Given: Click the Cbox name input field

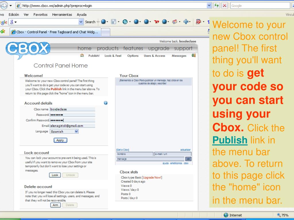Looking at the screenshot, I should pos(72,109).
